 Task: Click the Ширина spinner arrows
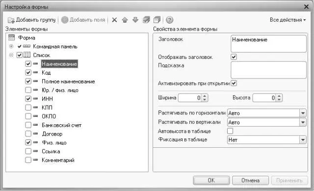(205, 98)
